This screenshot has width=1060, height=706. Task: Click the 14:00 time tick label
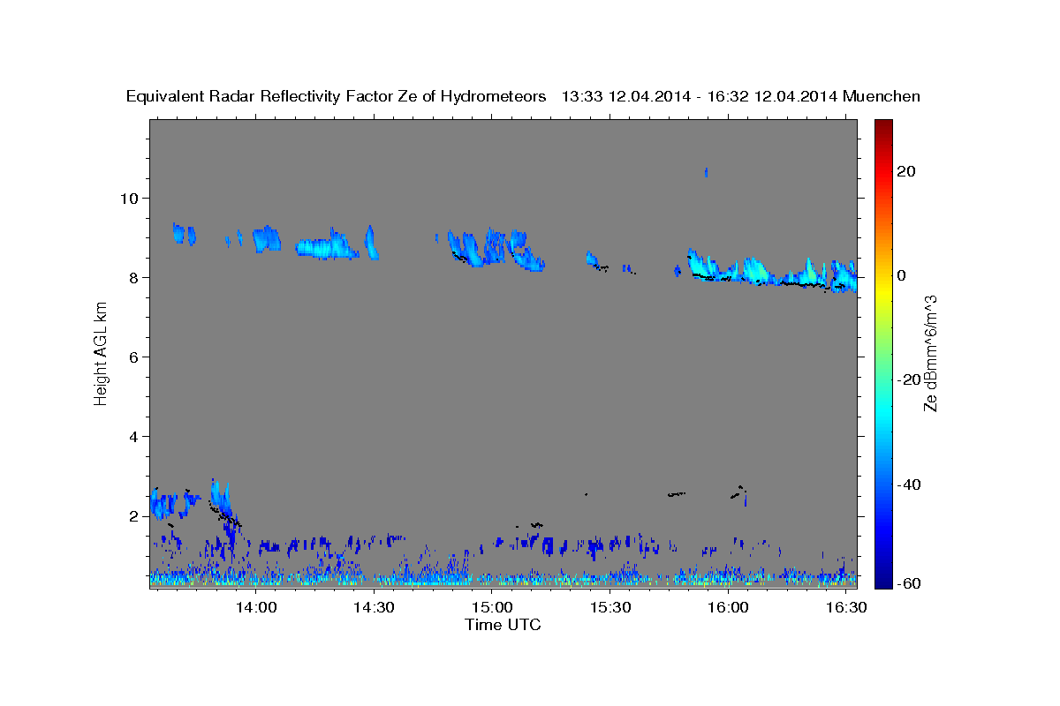(257, 608)
